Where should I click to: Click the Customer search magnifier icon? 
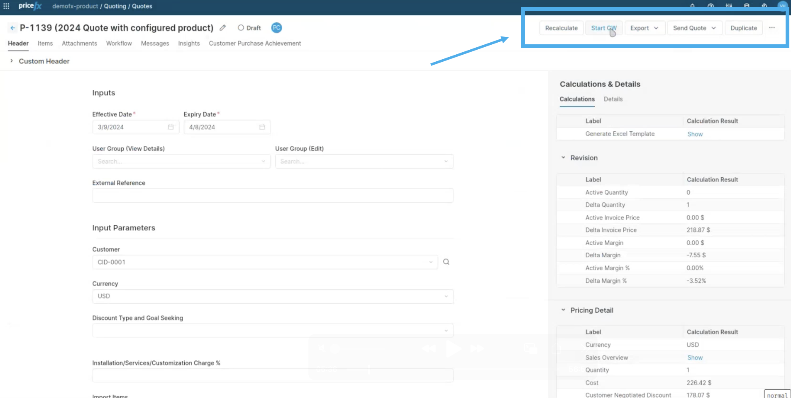(x=446, y=262)
